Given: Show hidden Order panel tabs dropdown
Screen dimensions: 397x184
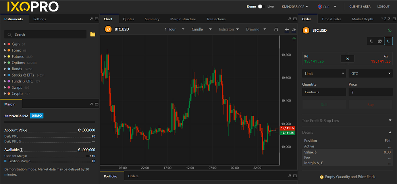Looking at the screenshot, I should [384, 19].
